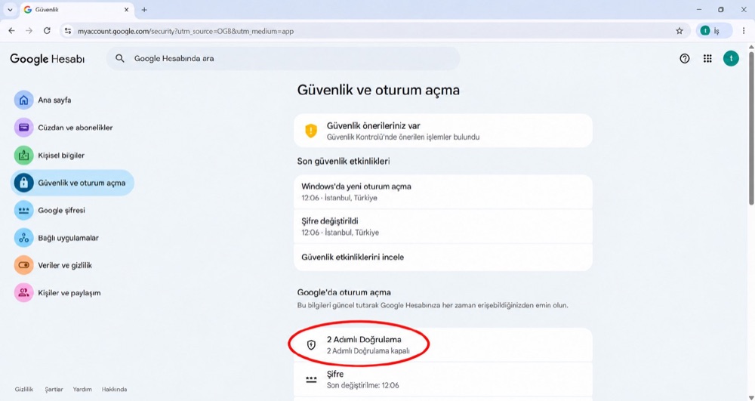Viewport: 755px width, 401px height.
Task: Open the Google apps grid icon
Action: (x=707, y=59)
